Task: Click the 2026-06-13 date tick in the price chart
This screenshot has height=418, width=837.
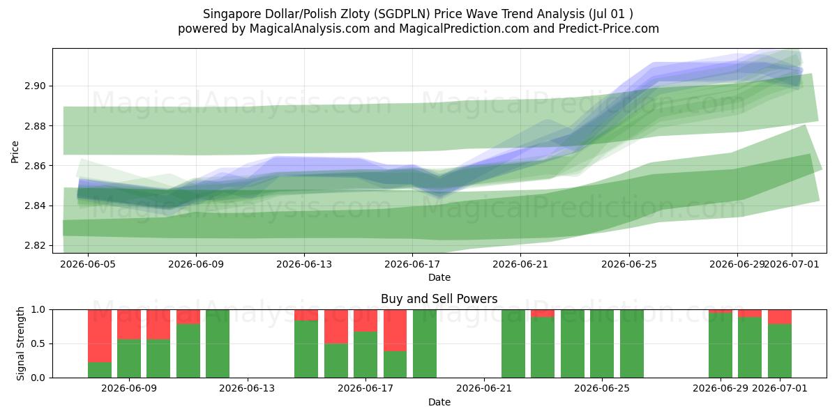Action: (304, 264)
